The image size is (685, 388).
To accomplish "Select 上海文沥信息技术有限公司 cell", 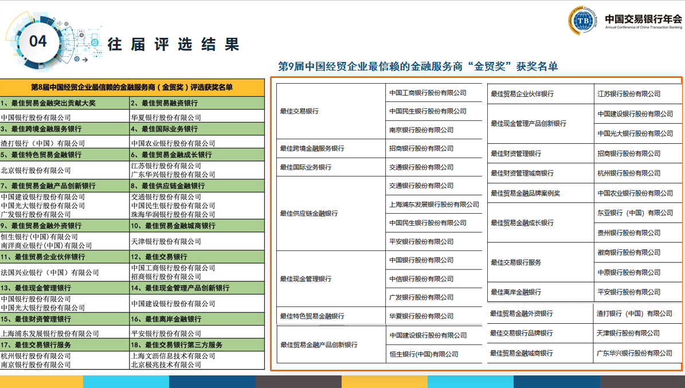I will click(x=173, y=355).
